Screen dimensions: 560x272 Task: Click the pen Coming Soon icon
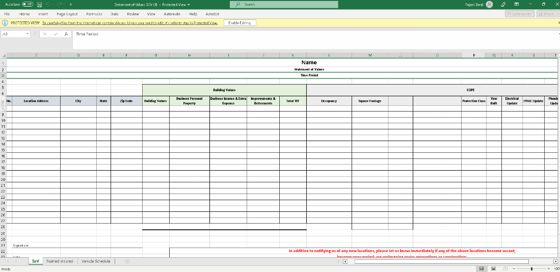(x=503, y=5)
